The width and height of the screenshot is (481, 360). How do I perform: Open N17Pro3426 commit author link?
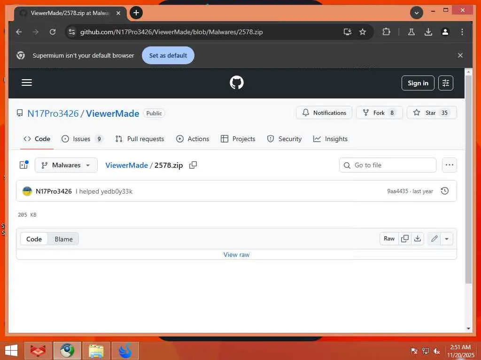point(54,191)
